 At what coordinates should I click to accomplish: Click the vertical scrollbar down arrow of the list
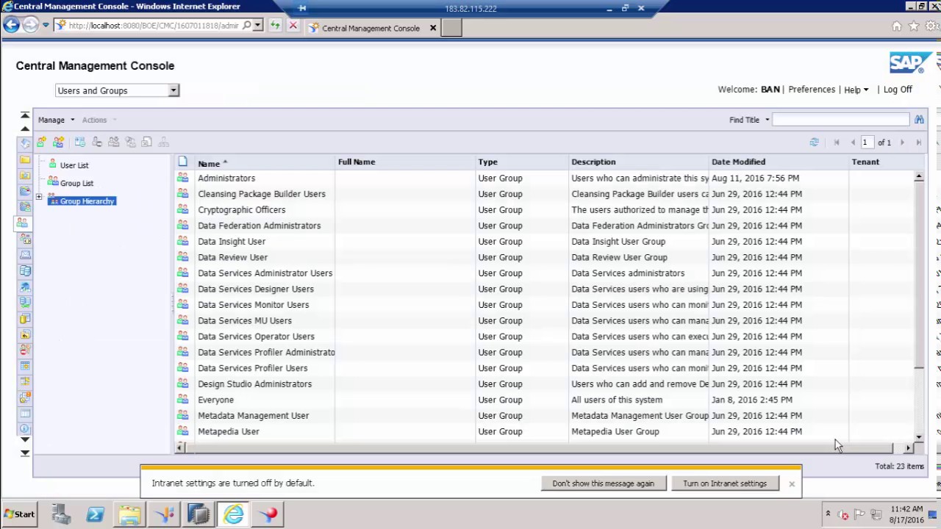pyautogui.click(x=919, y=437)
